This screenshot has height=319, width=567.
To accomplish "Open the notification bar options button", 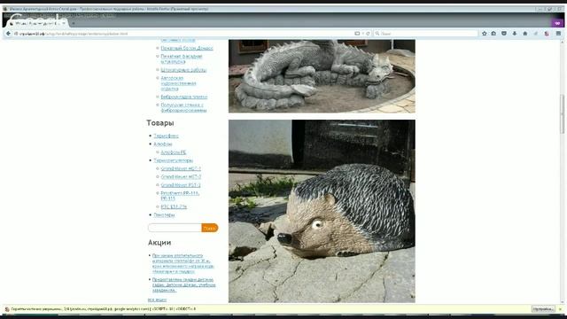I will coord(543,309).
